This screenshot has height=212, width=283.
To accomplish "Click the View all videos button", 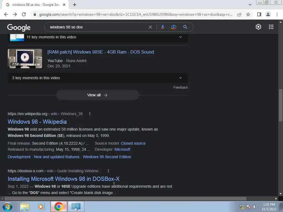I will click(x=98, y=95).
